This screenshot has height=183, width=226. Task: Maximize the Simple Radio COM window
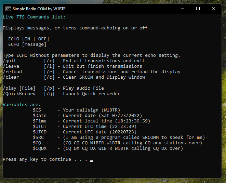(x=198, y=9)
